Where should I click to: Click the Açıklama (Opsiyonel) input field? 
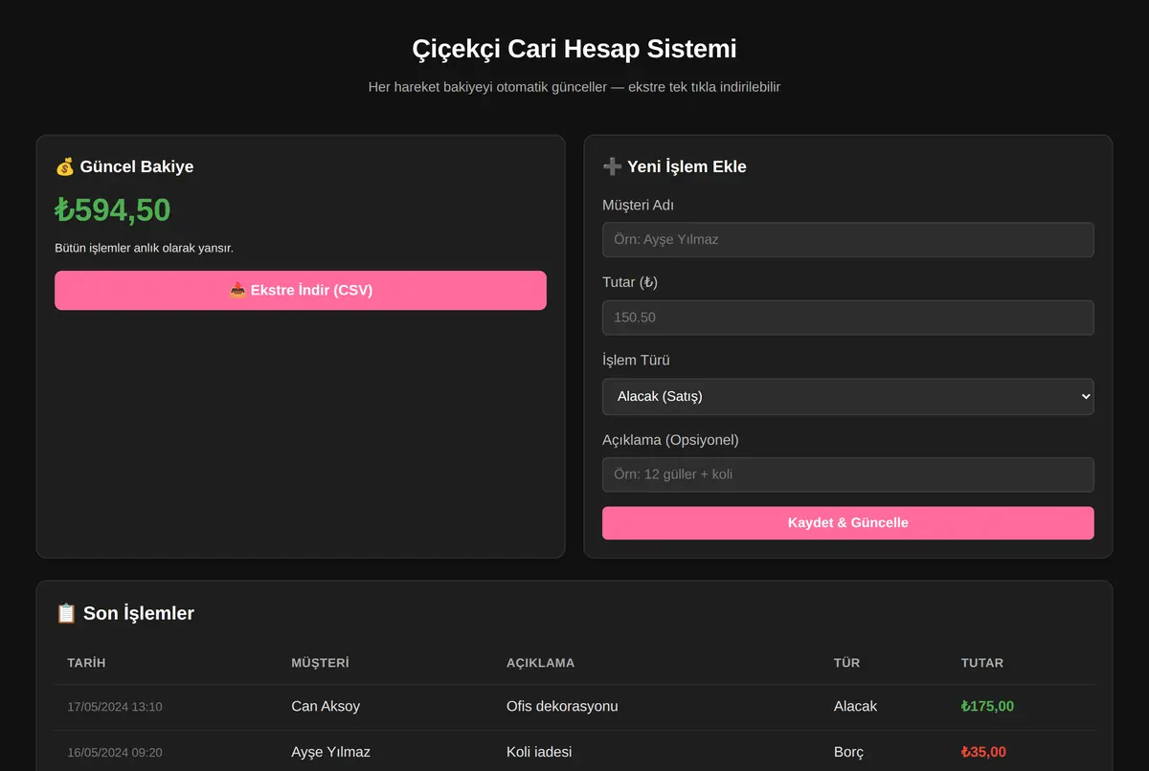coord(848,474)
